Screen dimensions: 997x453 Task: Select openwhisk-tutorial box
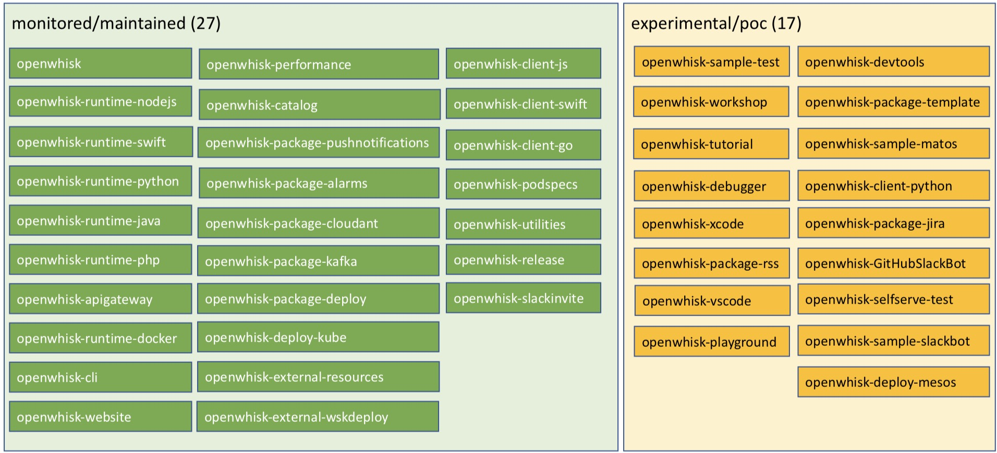[711, 144]
